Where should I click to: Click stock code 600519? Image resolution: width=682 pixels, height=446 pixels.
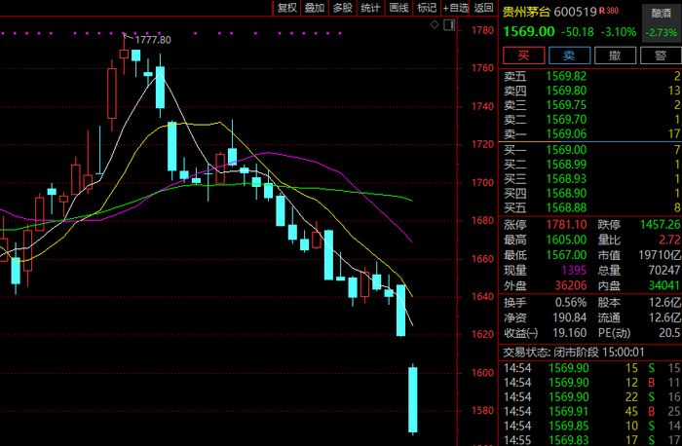point(575,12)
